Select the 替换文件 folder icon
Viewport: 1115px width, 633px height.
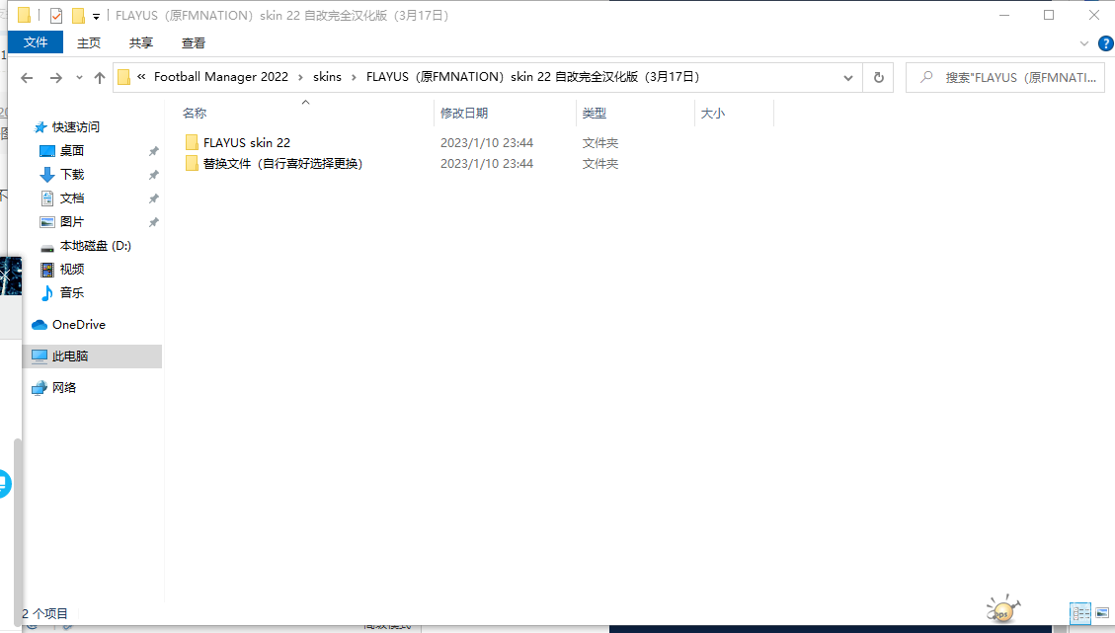click(192, 164)
